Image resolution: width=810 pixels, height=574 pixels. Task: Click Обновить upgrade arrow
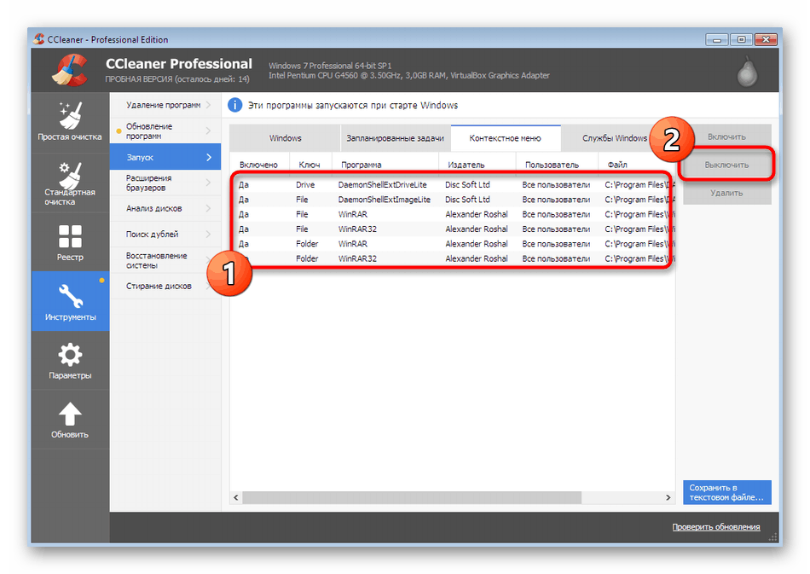(x=70, y=420)
